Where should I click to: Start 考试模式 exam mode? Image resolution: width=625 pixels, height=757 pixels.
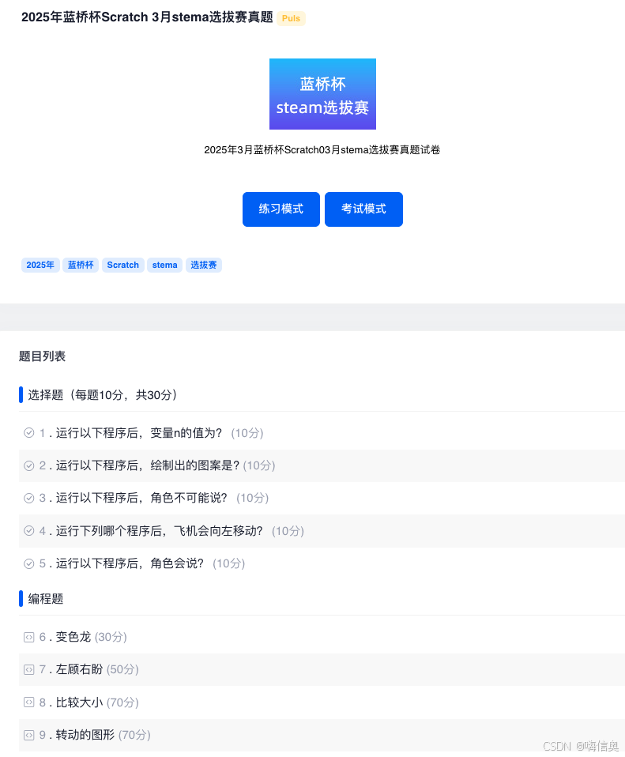click(x=363, y=209)
